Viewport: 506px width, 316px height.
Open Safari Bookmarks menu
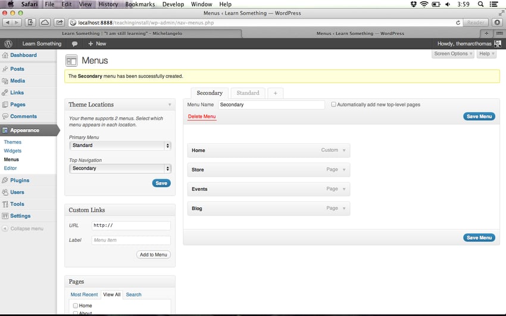(140, 4)
